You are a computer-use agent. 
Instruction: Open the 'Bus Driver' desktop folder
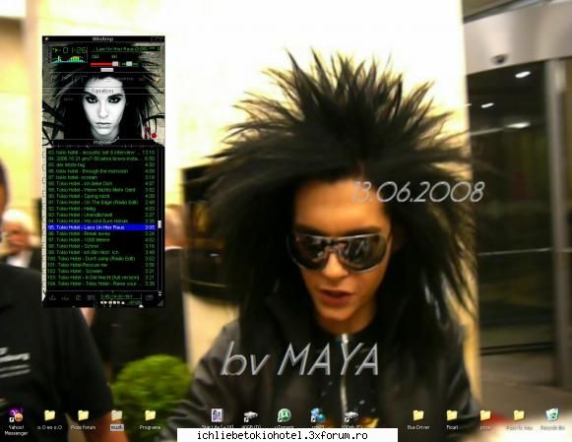[418, 419]
